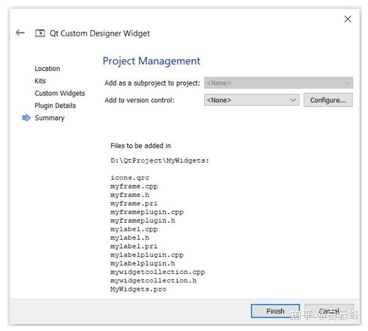This screenshot has width=368, height=331.
Task: Open version control Configure settings
Action: tap(328, 100)
